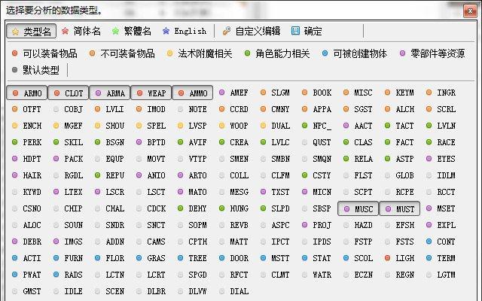The width and height of the screenshot is (482, 301).
Task: Toggle the MUSC type button
Action: pos(358,209)
